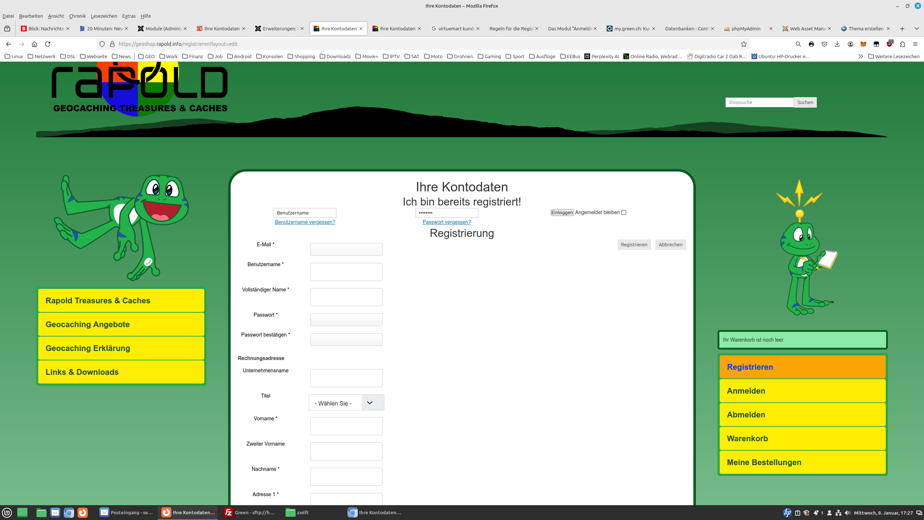The width and height of the screenshot is (924, 520).
Task: Click the Einloggen button
Action: [562, 212]
